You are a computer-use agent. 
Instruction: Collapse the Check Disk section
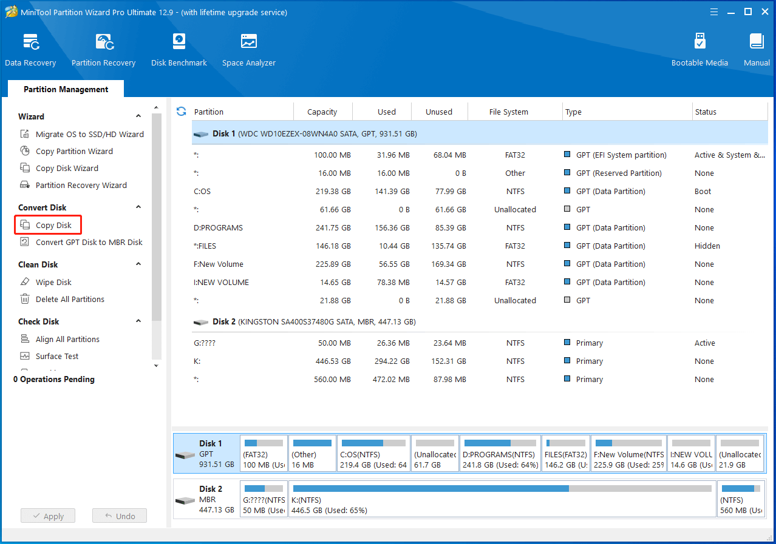138,321
